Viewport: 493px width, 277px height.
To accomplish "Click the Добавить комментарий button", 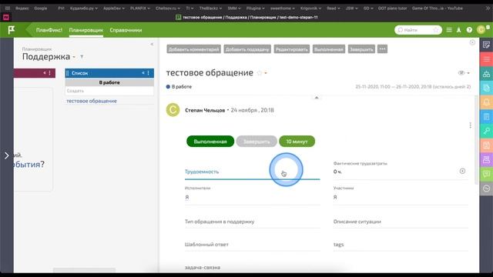I will 193,49.
